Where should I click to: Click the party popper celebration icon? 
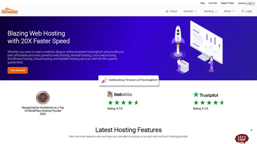pos(104,80)
